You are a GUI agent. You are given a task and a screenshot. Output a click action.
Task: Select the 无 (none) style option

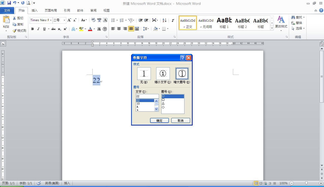(x=144, y=74)
